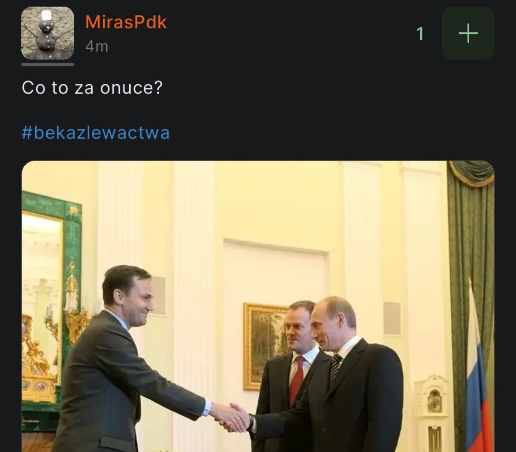Show voters by clicking the green count
This screenshot has width=516, height=452.
420,34
